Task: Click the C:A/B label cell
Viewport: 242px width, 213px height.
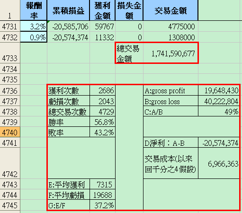Action: click(x=170, y=111)
